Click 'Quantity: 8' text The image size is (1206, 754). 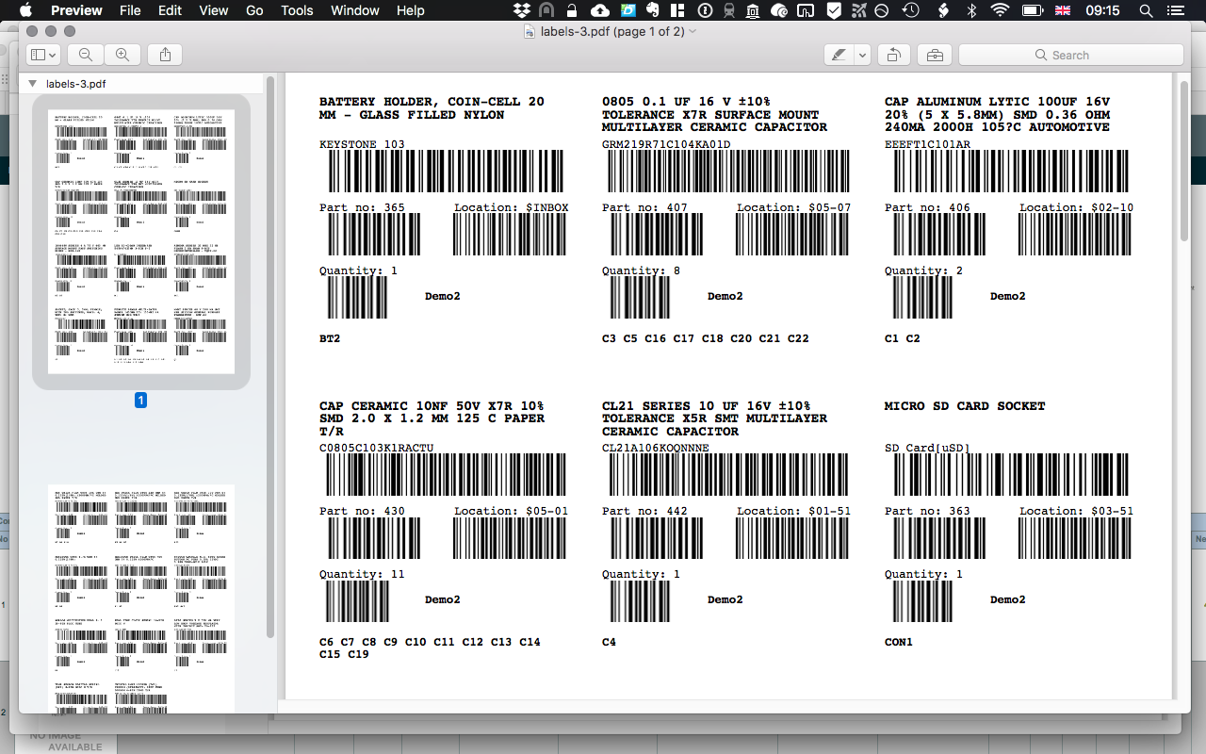[641, 270]
